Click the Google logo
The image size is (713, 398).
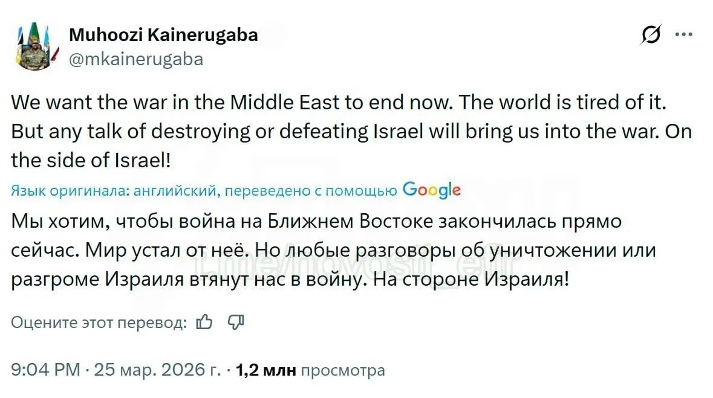(431, 190)
